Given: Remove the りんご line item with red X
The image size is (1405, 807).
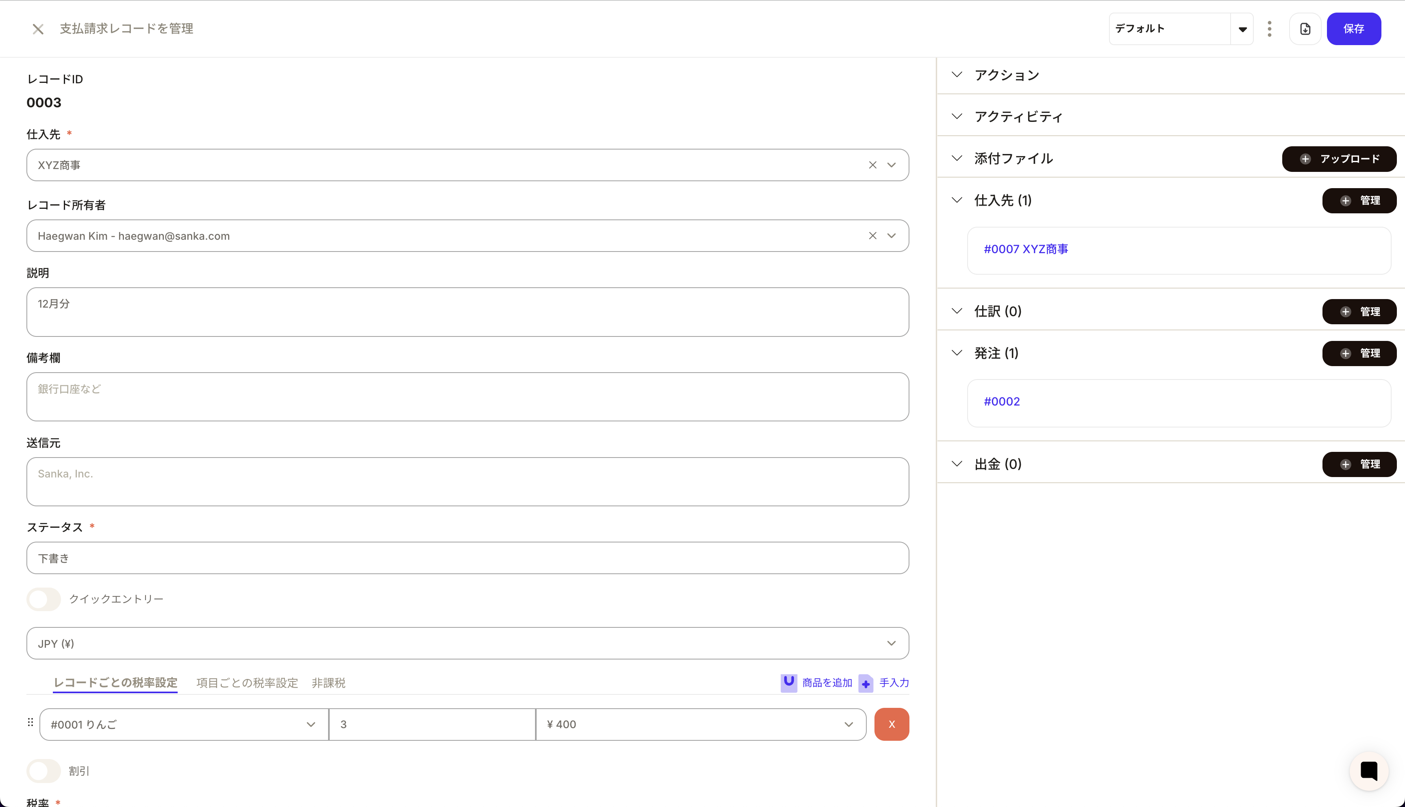Looking at the screenshot, I should (x=891, y=725).
